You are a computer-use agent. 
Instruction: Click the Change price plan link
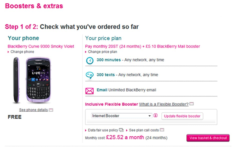pyautogui.click(x=102, y=52)
